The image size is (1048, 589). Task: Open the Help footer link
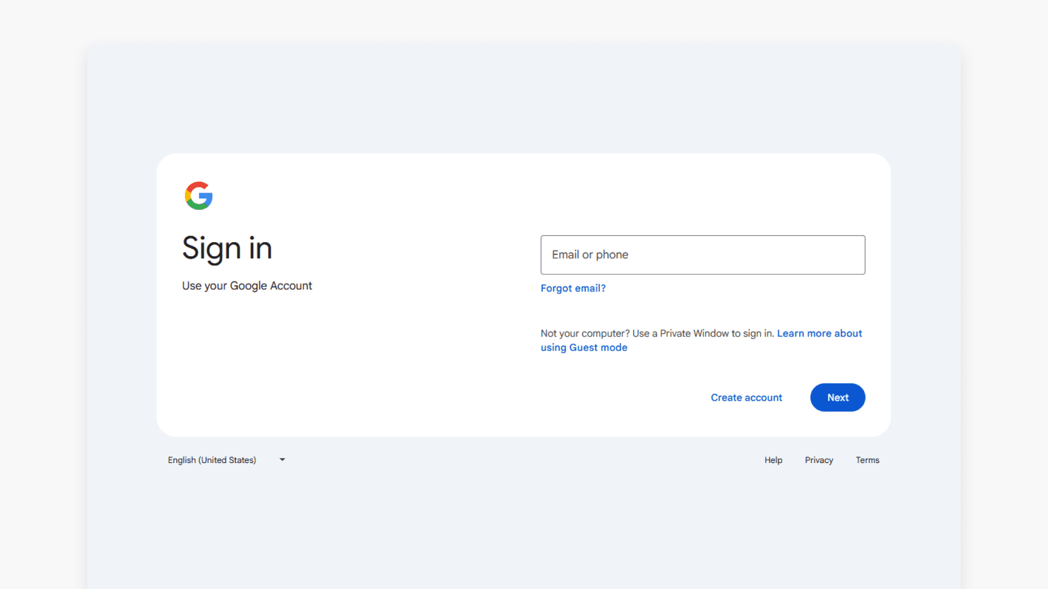[x=773, y=460]
